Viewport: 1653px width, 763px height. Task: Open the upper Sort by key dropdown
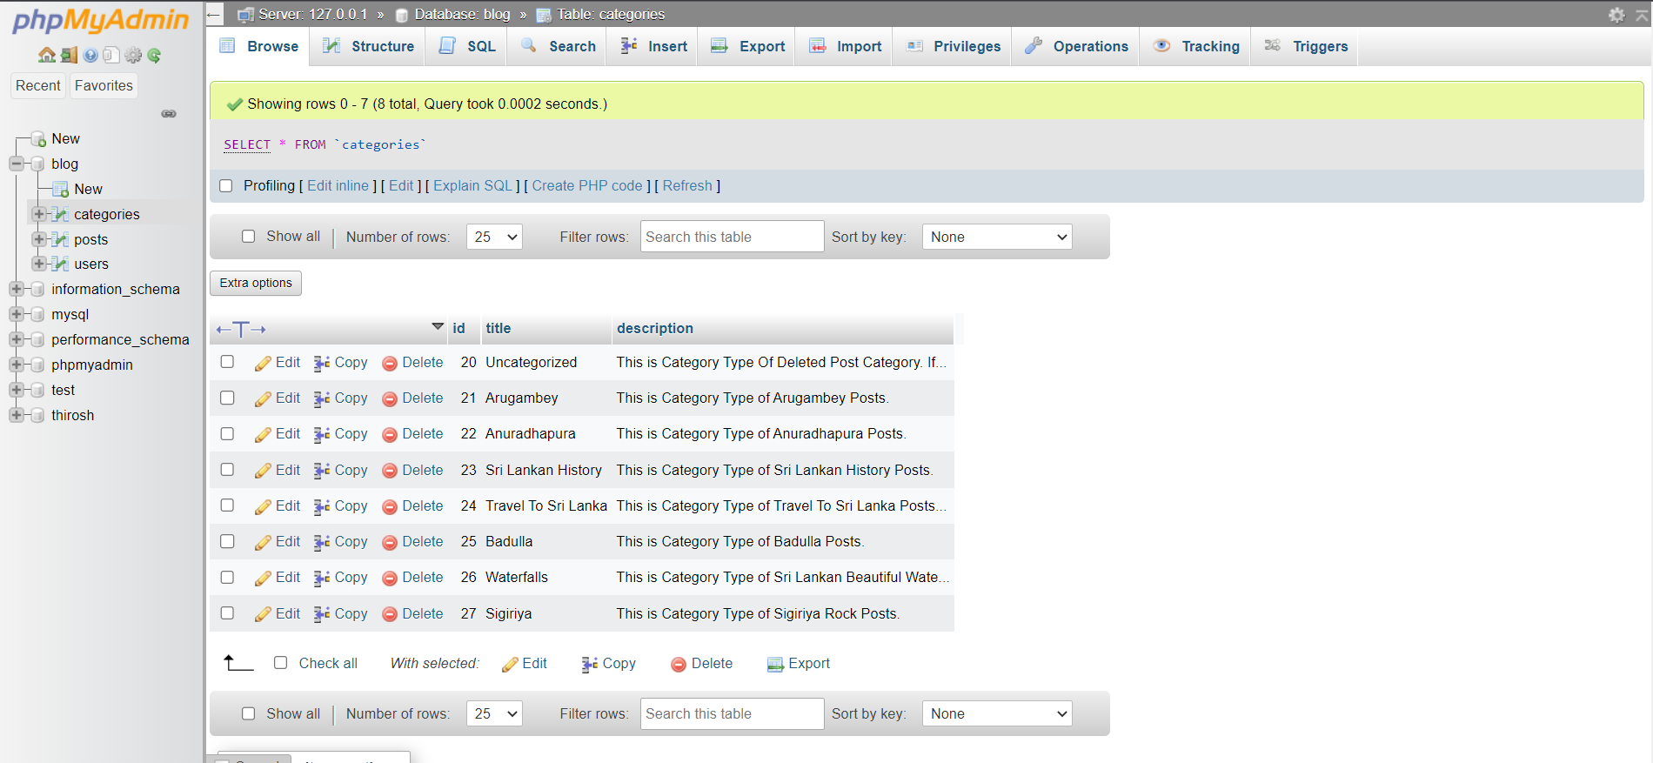(x=997, y=237)
